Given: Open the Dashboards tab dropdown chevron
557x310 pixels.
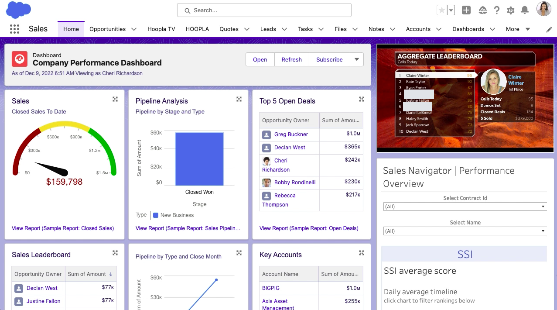Looking at the screenshot, I should 492,29.
